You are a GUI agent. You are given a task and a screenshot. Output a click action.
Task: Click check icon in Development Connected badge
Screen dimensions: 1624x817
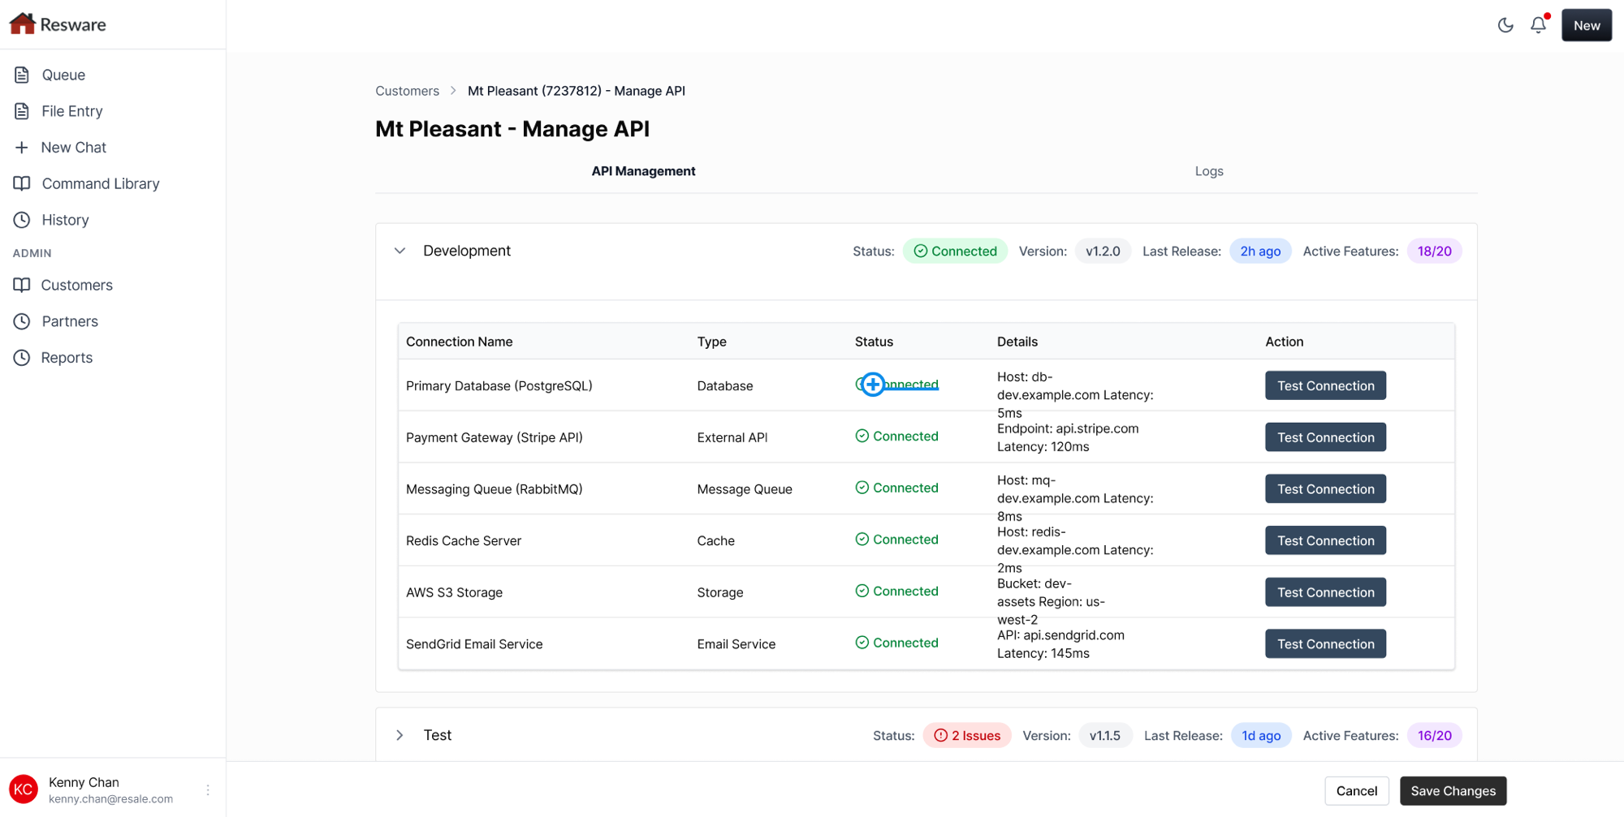pyautogui.click(x=921, y=252)
